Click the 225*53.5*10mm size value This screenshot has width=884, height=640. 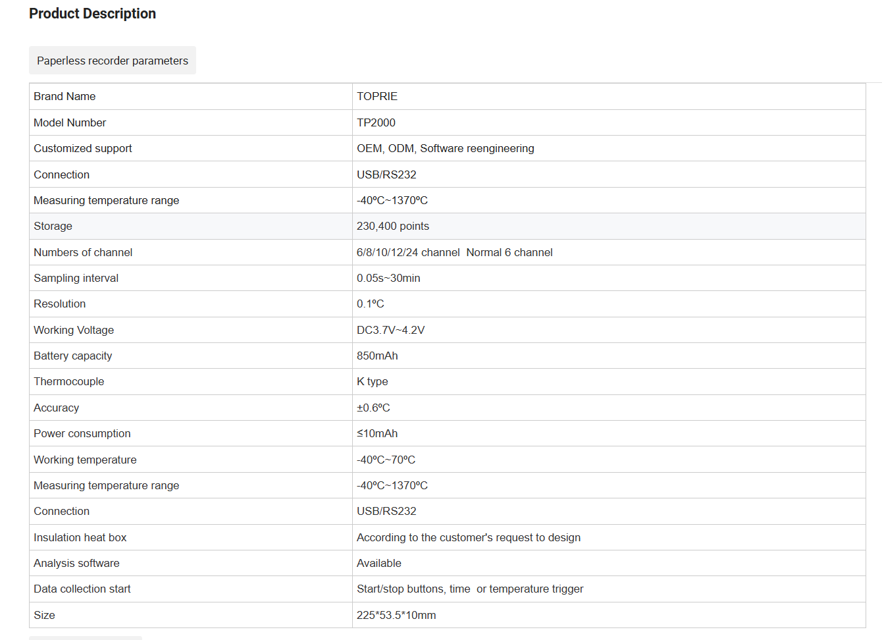[x=396, y=615]
